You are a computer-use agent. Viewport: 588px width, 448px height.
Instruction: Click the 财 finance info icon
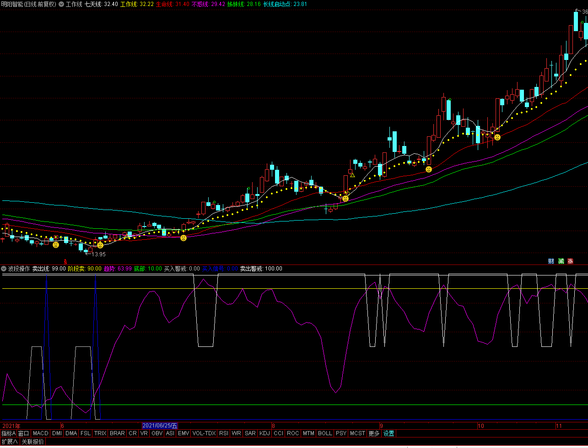click(551, 261)
